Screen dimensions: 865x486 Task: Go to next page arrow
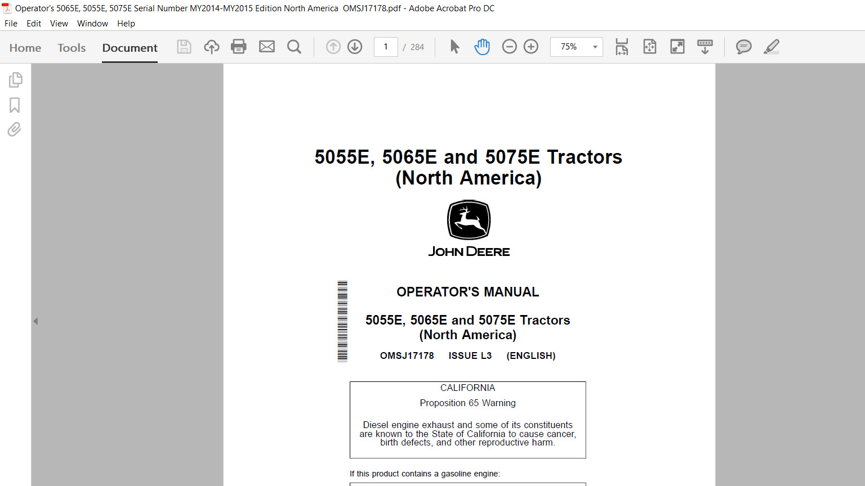(355, 47)
